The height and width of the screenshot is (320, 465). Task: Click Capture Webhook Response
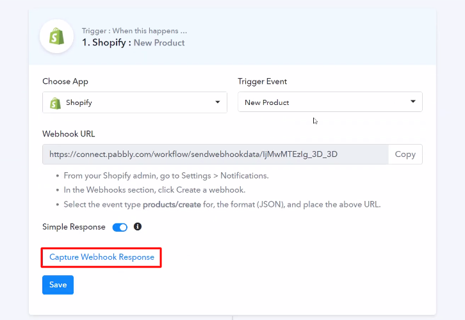coord(102,257)
